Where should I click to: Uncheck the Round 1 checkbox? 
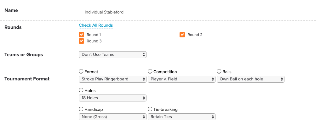coord(82,35)
